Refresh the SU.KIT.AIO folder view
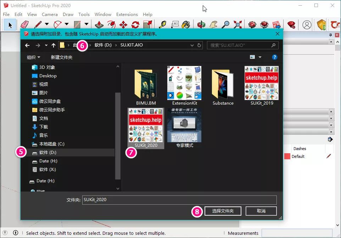 [x=199, y=45]
